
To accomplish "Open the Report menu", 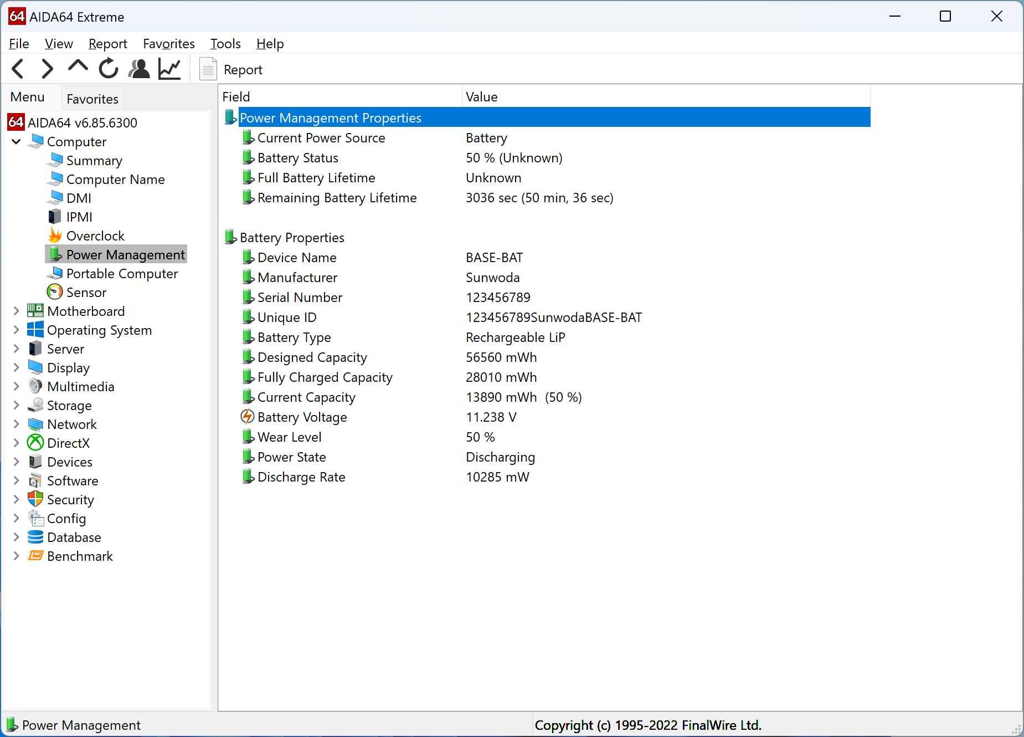I will [107, 43].
